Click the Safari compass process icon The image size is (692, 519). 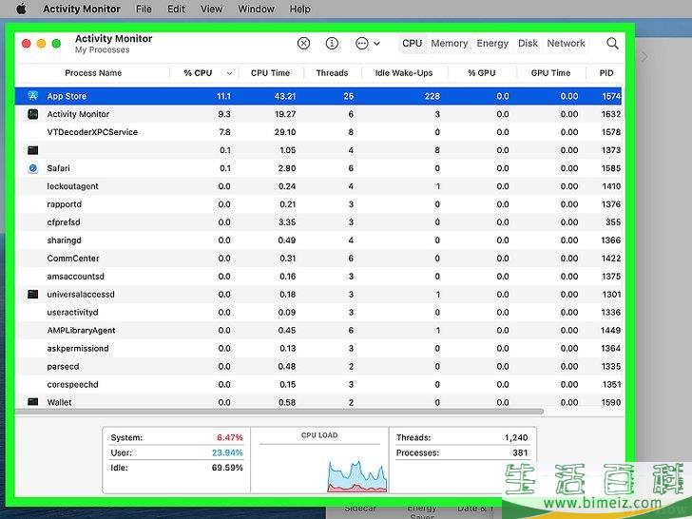pyautogui.click(x=32, y=168)
